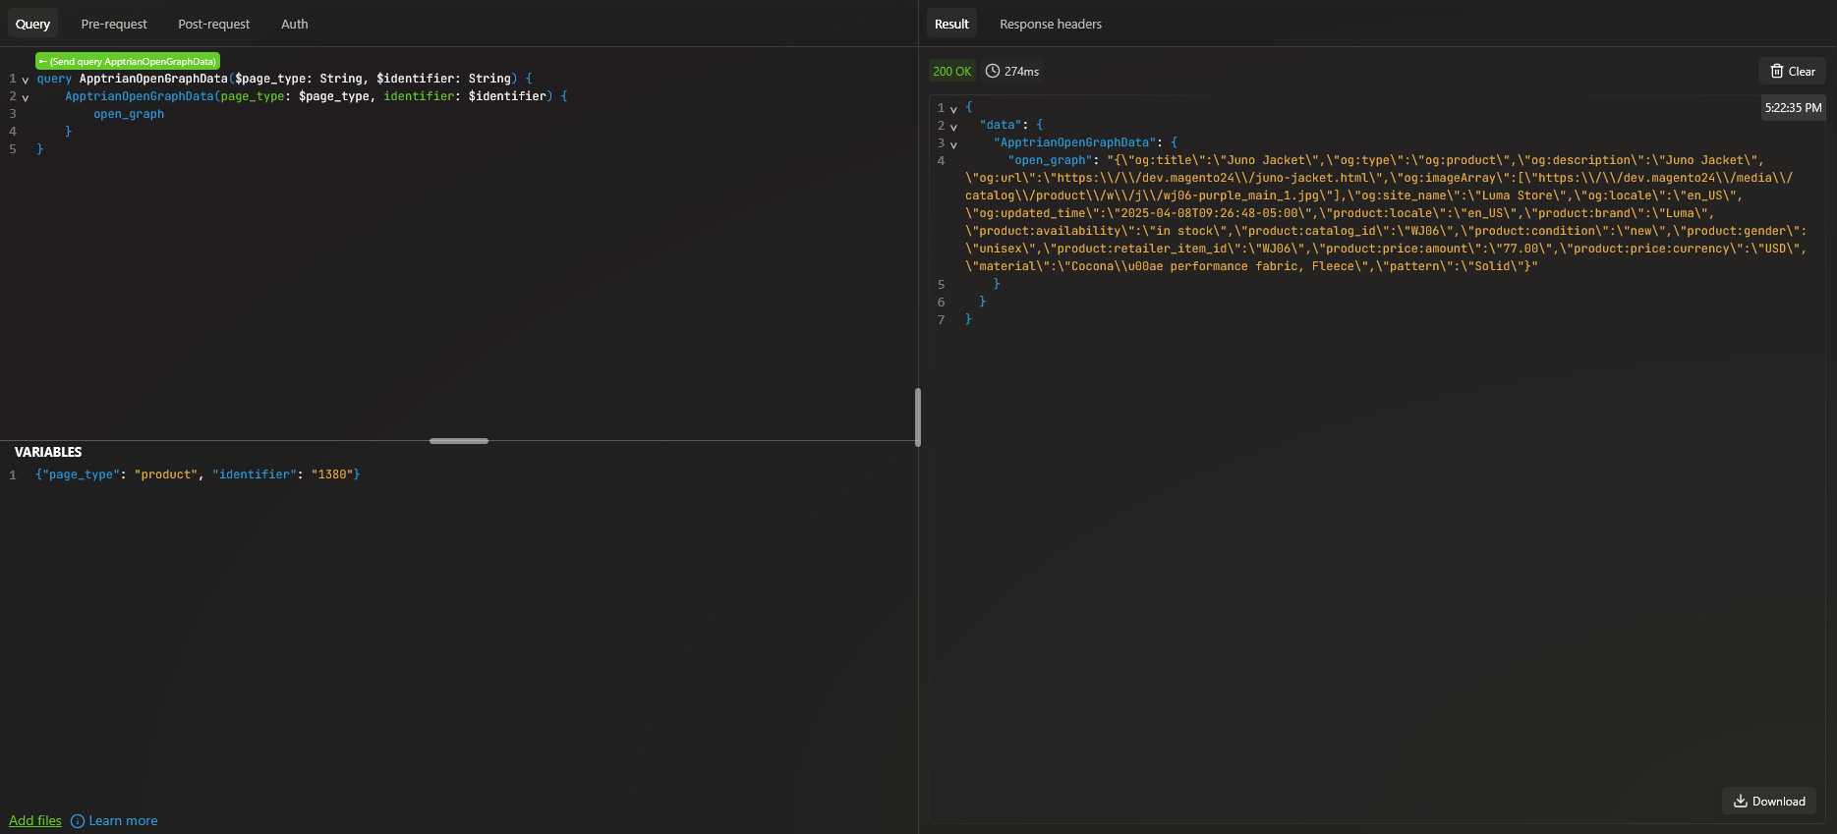Open the Auth tab
Screen dimensions: 1837x834
point(294,24)
